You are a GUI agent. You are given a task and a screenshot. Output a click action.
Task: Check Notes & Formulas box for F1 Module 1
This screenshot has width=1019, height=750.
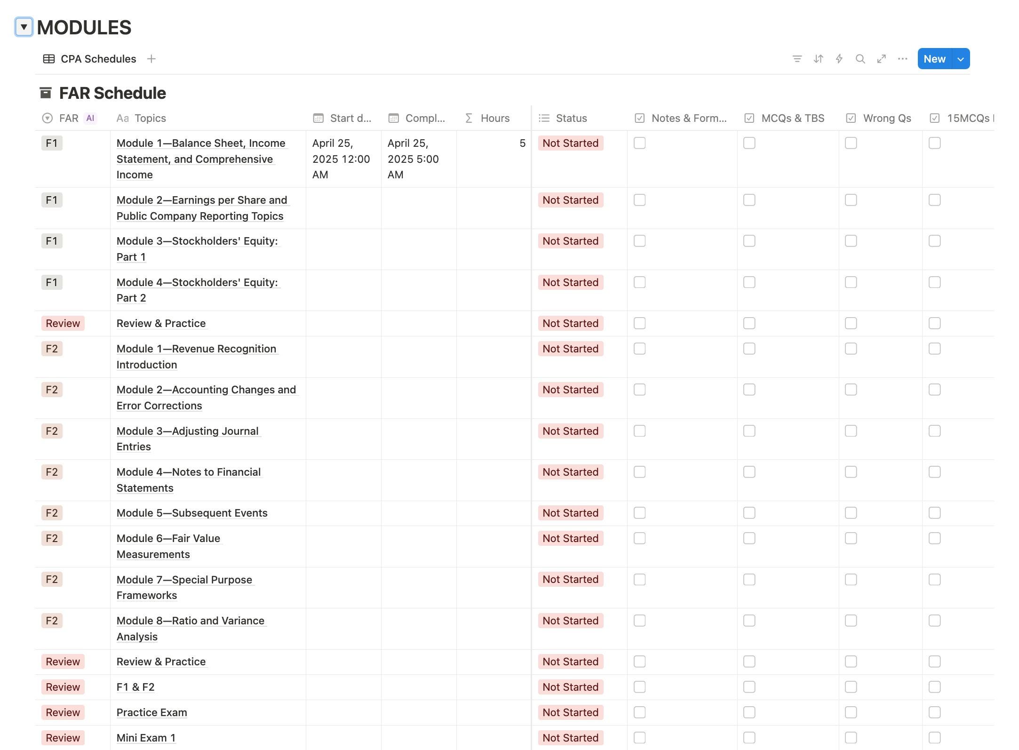point(639,143)
